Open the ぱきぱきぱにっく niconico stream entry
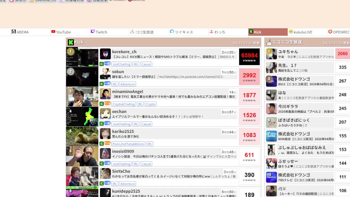Image resolution: width=350 pixels, height=197 pixels. pyautogui.click(x=307, y=122)
